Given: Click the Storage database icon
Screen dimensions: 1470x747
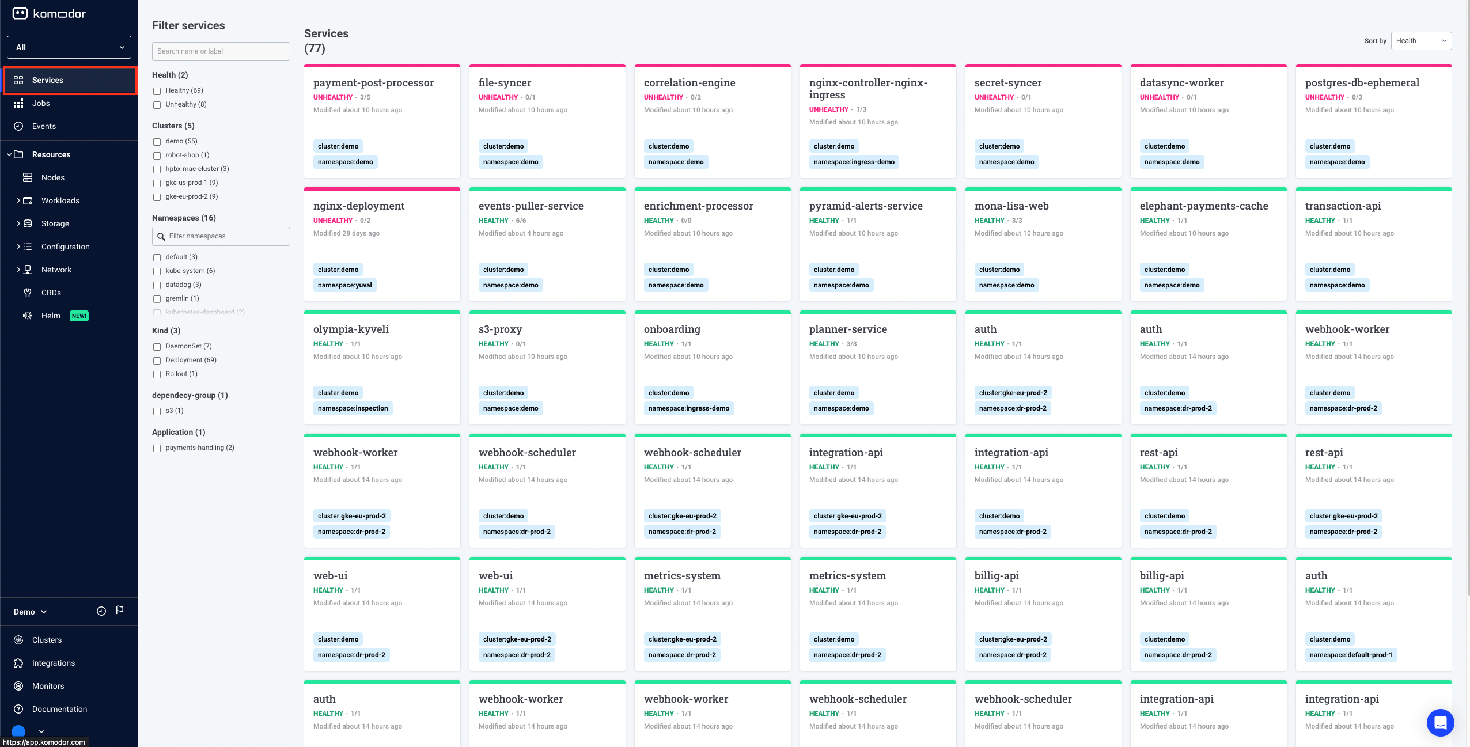Looking at the screenshot, I should pyautogui.click(x=28, y=223).
